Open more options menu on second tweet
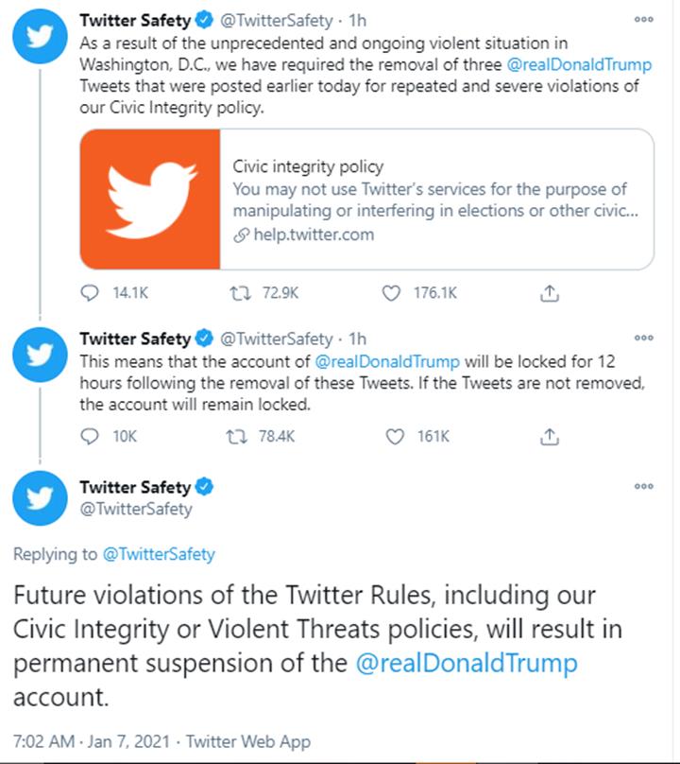The image size is (680, 764). (643, 338)
